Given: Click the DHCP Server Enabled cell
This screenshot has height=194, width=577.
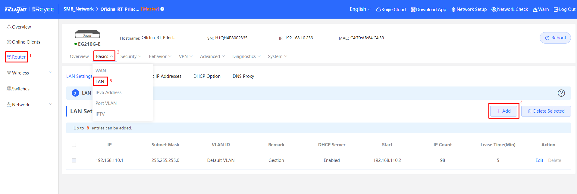Looking at the screenshot, I should [x=332, y=160].
